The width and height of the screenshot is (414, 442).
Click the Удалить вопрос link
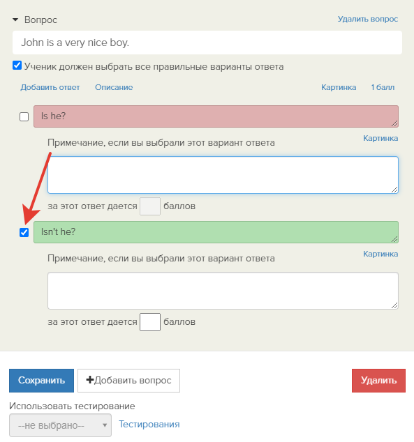(x=368, y=19)
